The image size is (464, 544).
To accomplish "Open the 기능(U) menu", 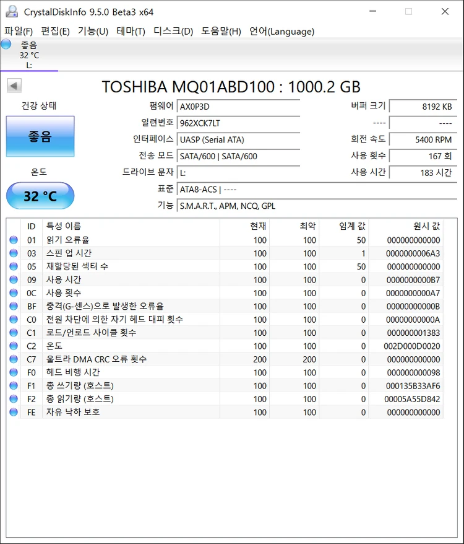I will (x=93, y=31).
